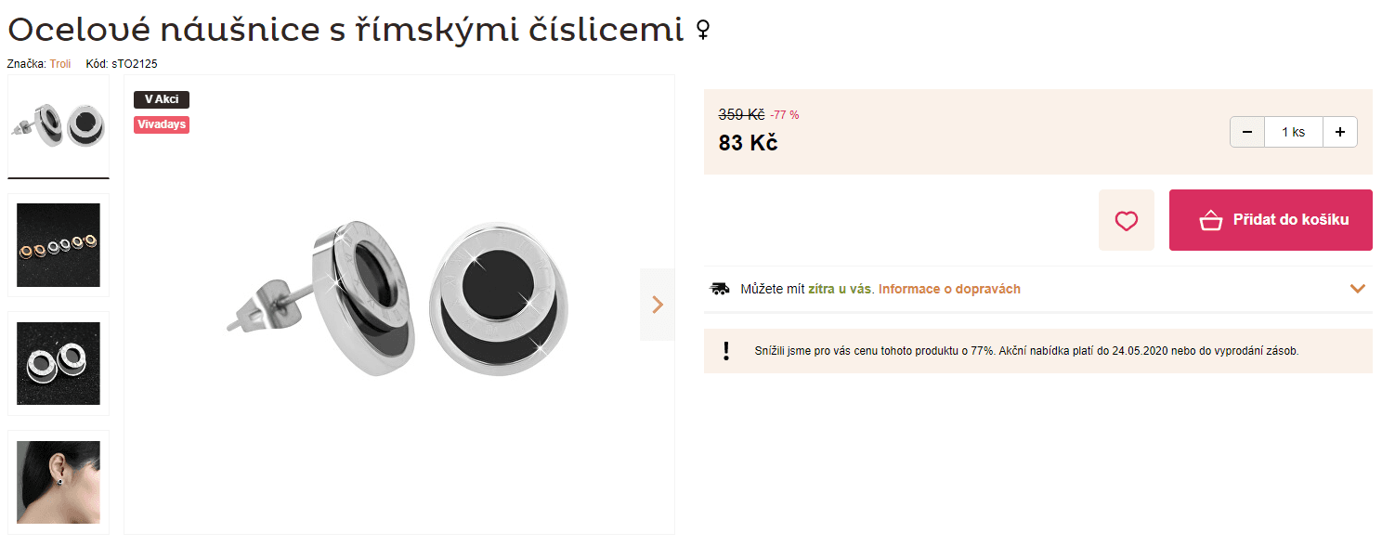This screenshot has width=1382, height=546.
Task: Click the main earring product image
Action: coord(399,297)
